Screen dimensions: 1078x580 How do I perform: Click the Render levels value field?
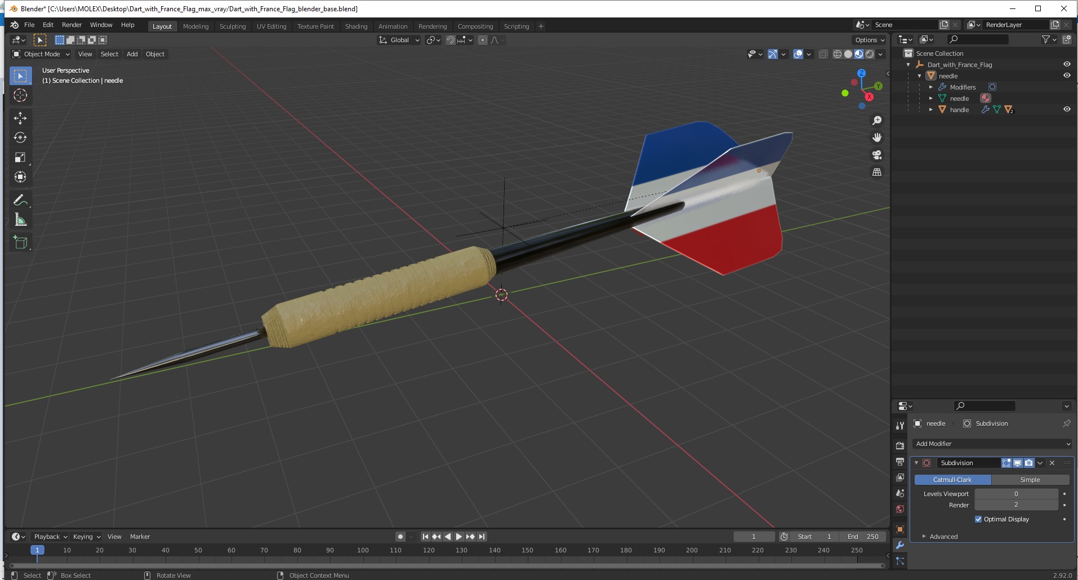[x=1017, y=505]
